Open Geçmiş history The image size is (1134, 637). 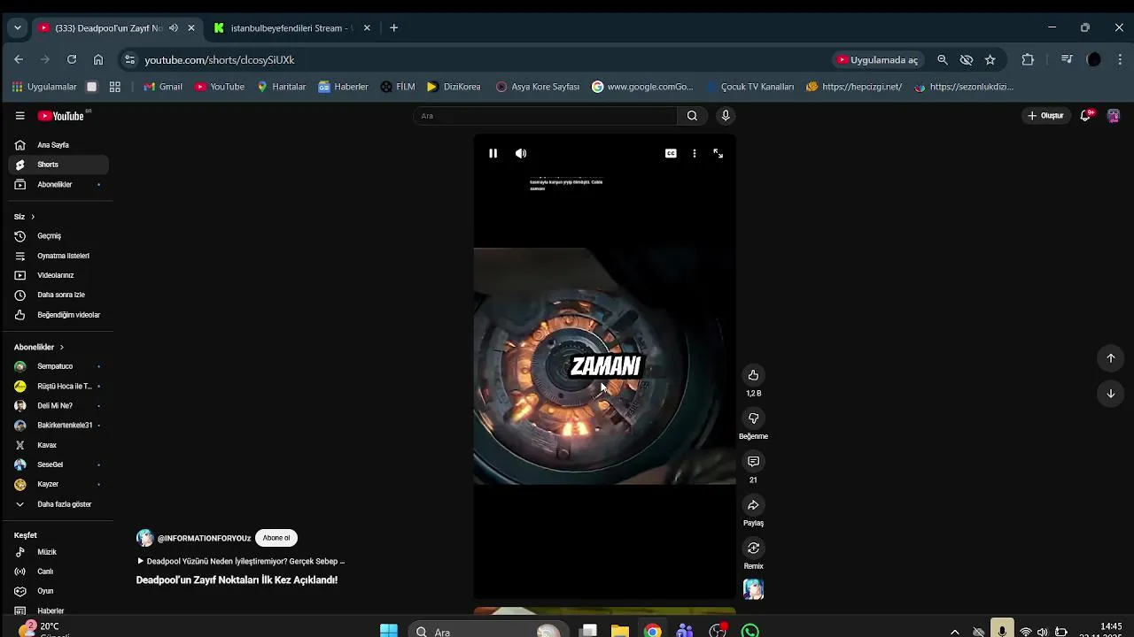pos(58,236)
